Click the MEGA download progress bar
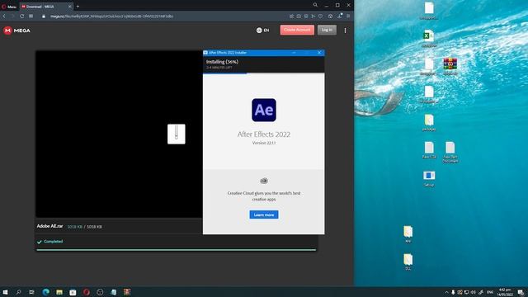This screenshot has height=297, width=528. pyautogui.click(x=176, y=250)
